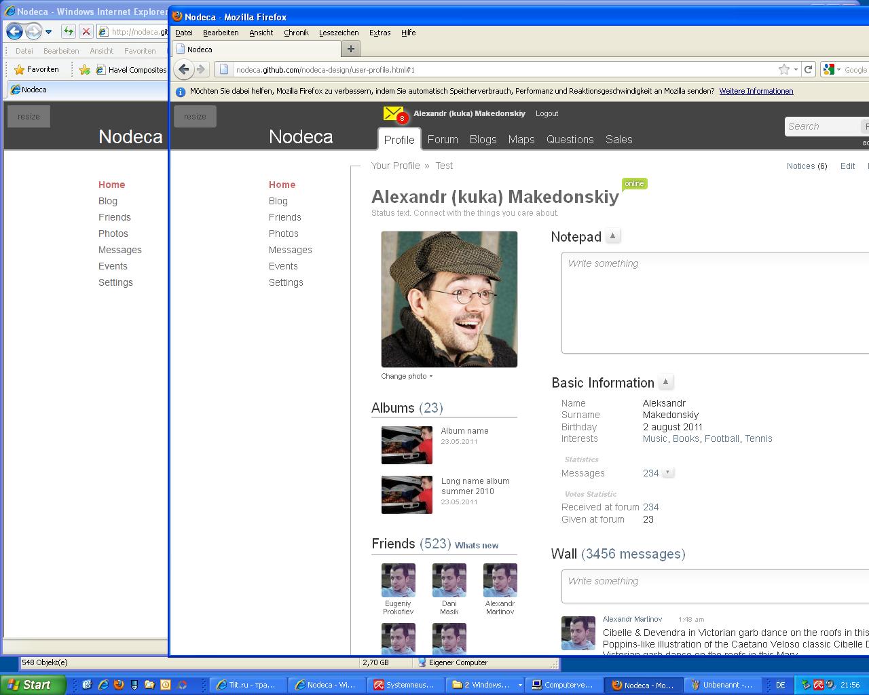The width and height of the screenshot is (869, 695).
Task: Open the Long name album summer 2010 thumbnail
Action: [407, 495]
